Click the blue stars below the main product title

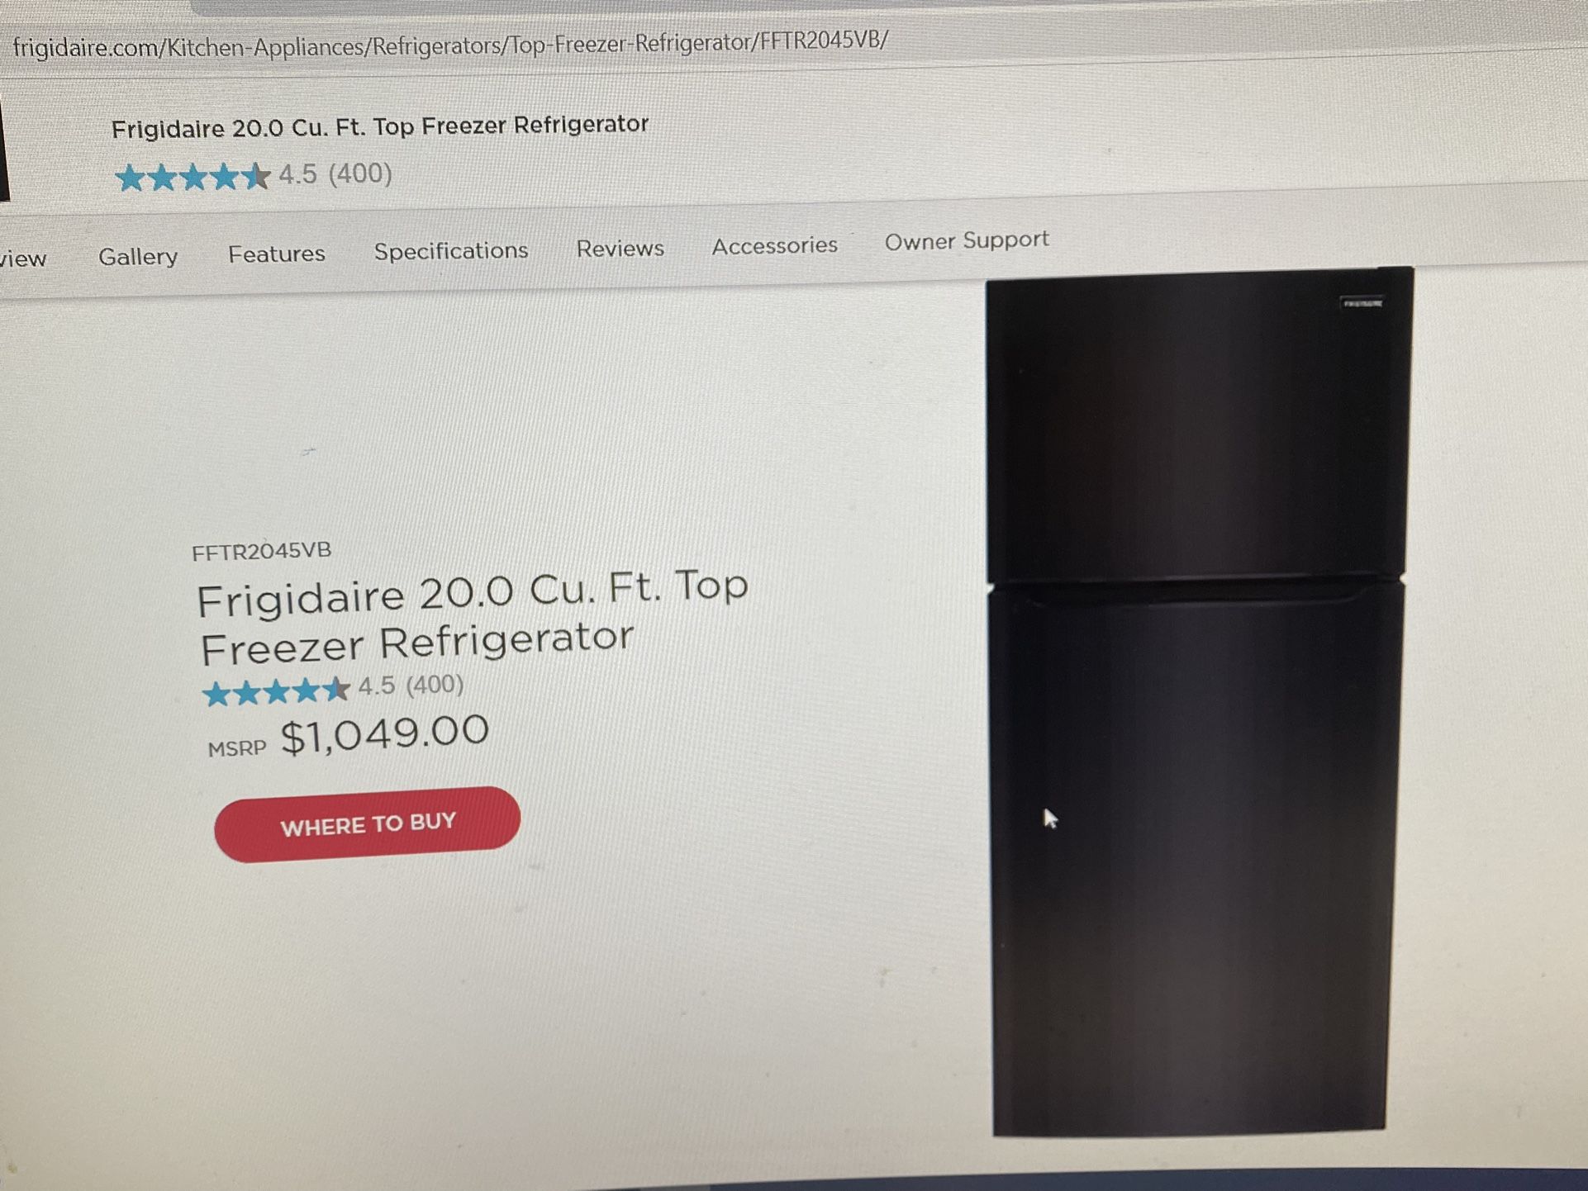pyautogui.click(x=276, y=690)
